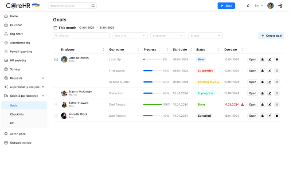289x174 pixels.
Task: Edit the Game Plan goal with the pencil icon
Action: (269, 93)
